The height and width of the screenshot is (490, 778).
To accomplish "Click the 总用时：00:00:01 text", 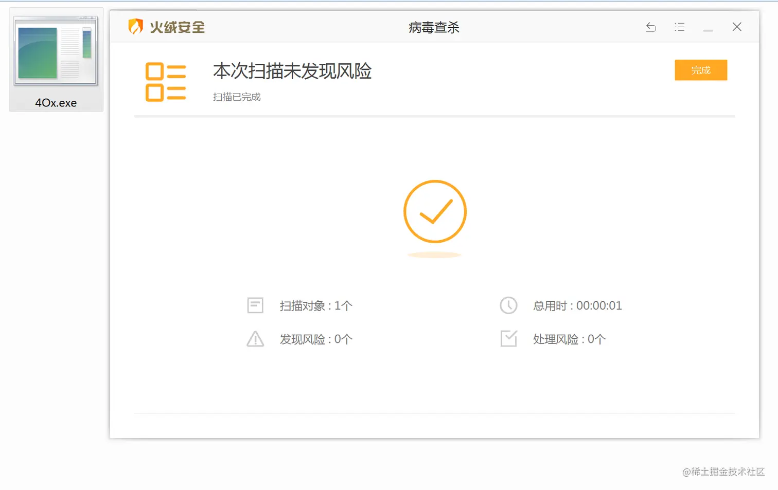I will pos(577,306).
